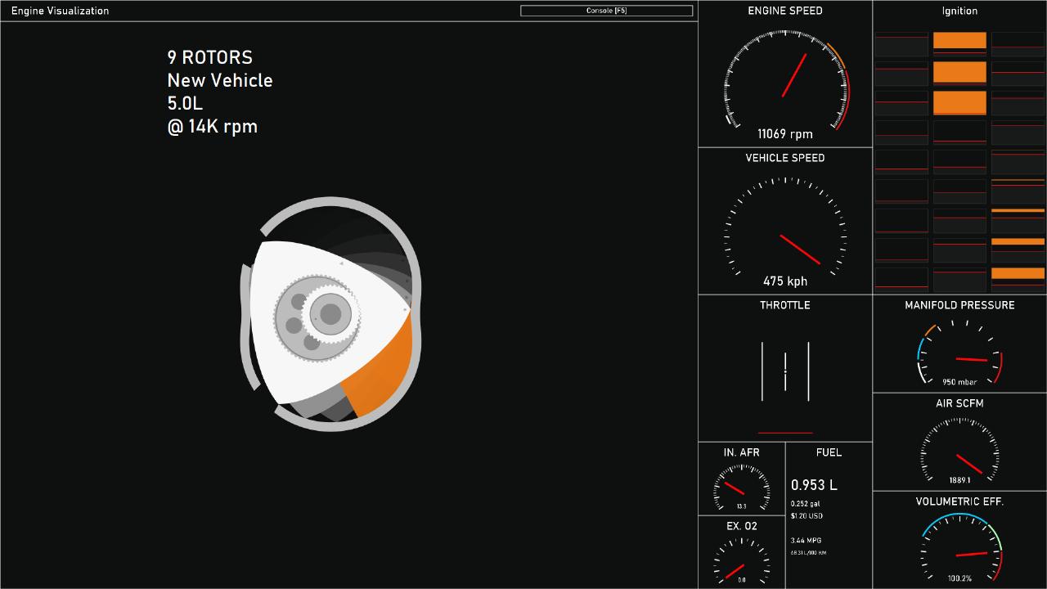Viewport: 1047px width, 589px height.
Task: Click the Vehicle Speed heading
Action: click(785, 158)
